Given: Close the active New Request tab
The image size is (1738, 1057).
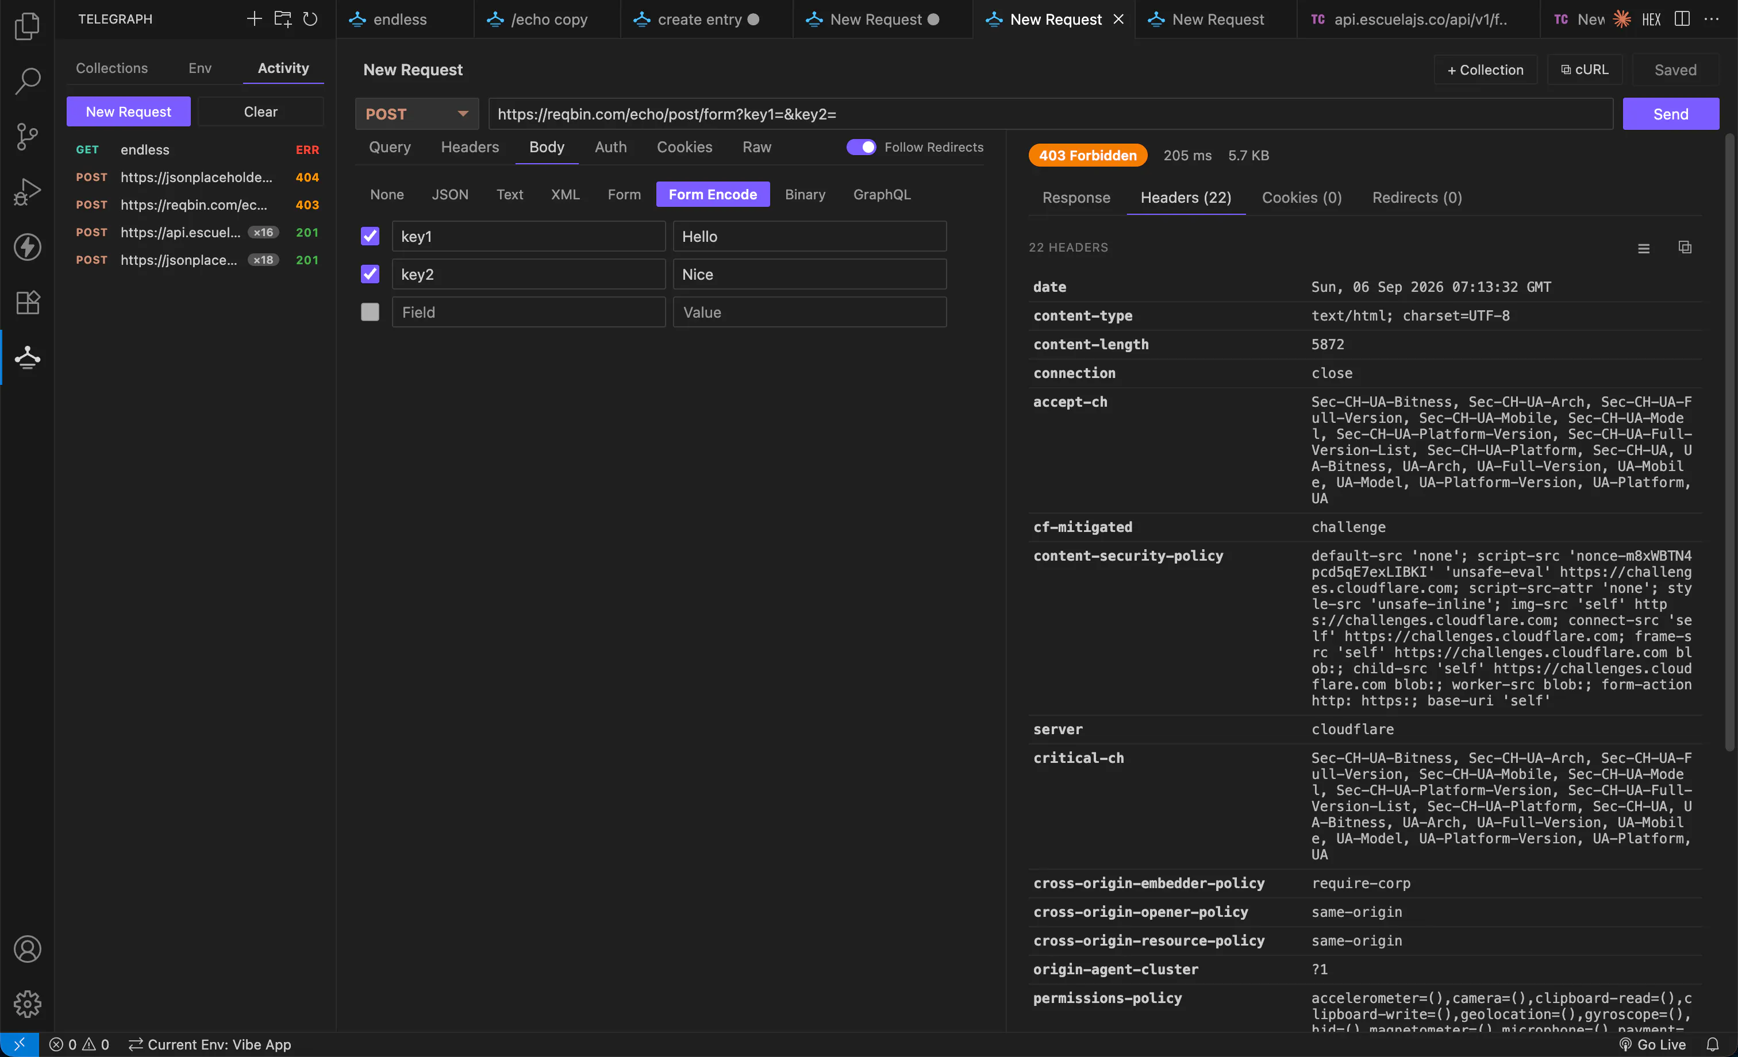Looking at the screenshot, I should point(1118,20).
